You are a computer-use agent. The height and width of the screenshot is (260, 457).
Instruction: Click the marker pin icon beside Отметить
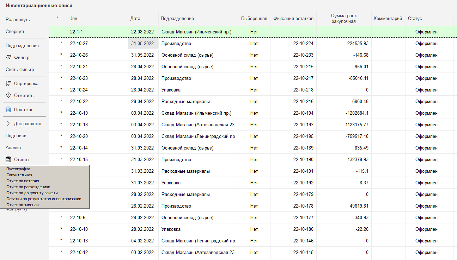pyautogui.click(x=8, y=95)
